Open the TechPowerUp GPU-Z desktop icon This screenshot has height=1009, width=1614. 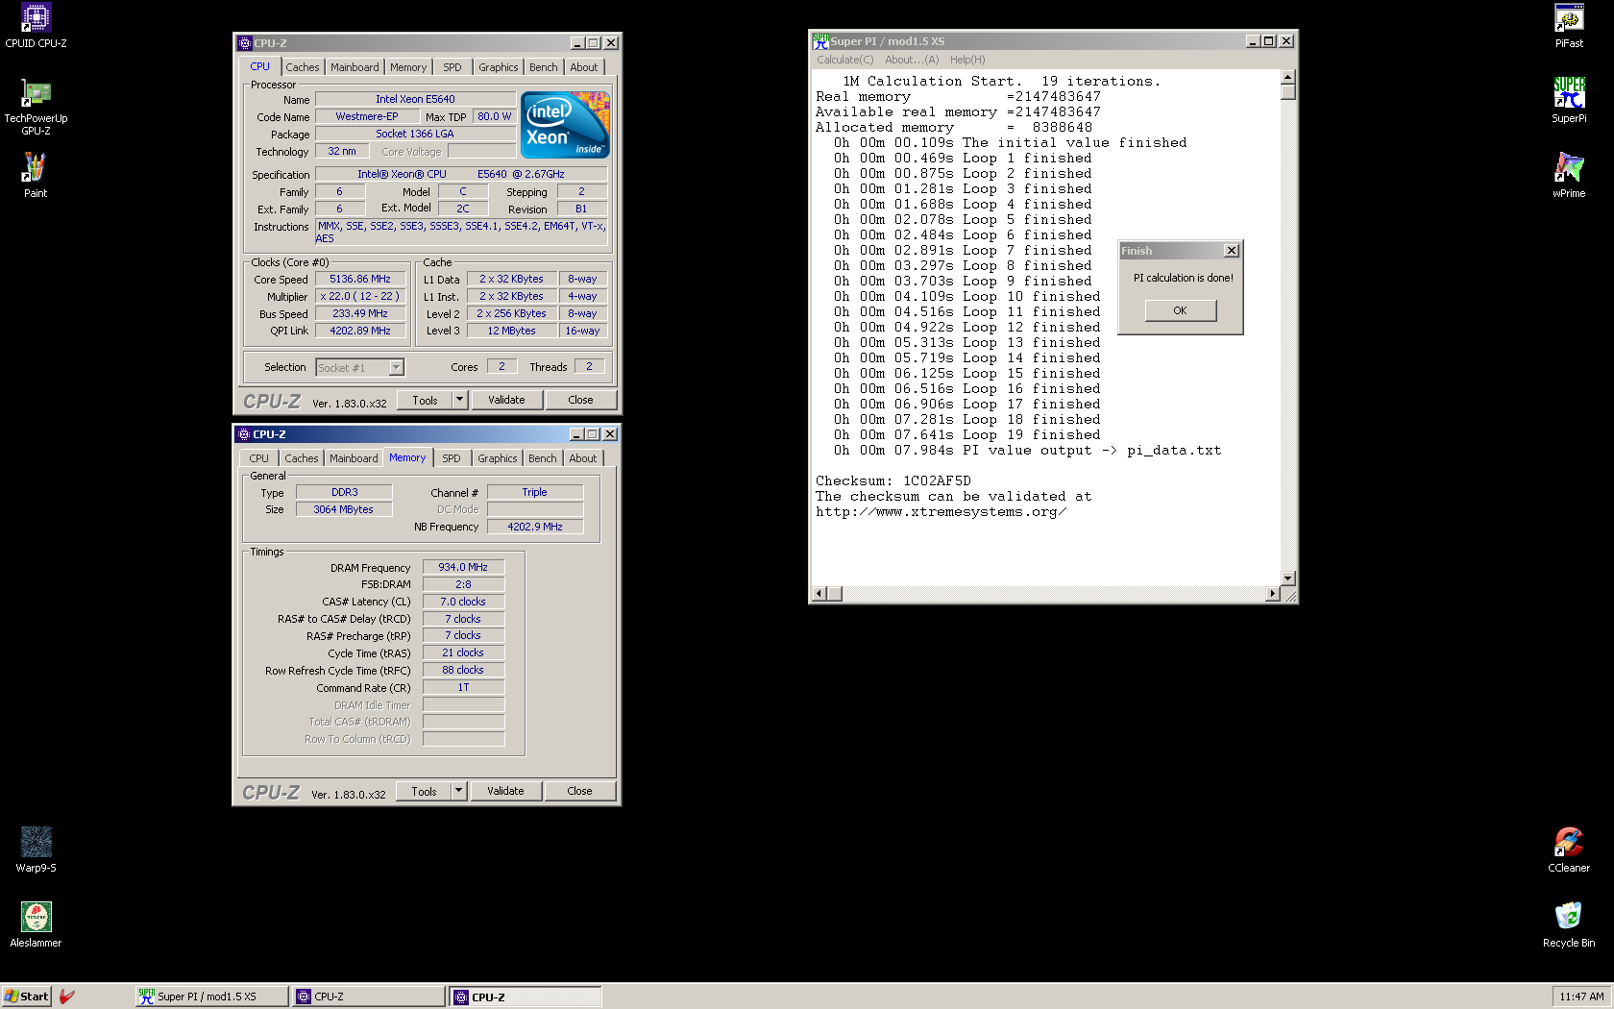point(36,106)
